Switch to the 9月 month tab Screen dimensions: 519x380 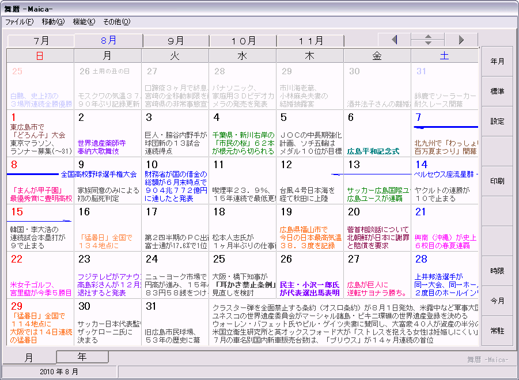pos(176,41)
